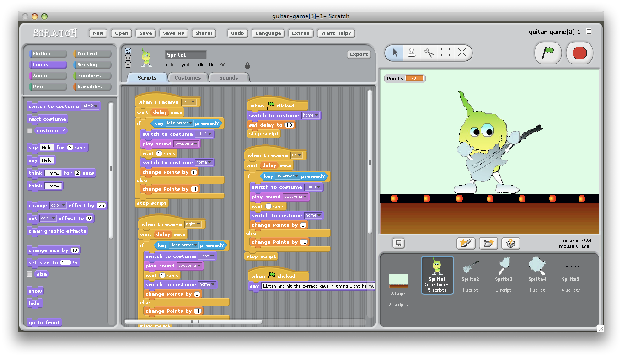Viewport: 622px width, 357px height.
Task: Open the Numbers blocks category
Action: coord(92,76)
